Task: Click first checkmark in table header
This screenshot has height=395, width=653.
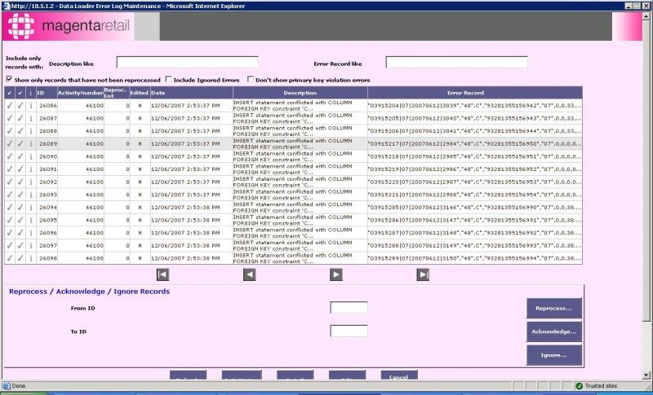Action: (10, 93)
